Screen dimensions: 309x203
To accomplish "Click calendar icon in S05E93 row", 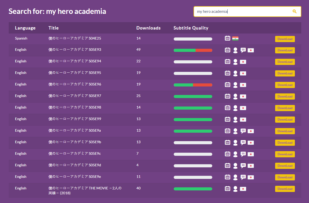I will point(227,50).
